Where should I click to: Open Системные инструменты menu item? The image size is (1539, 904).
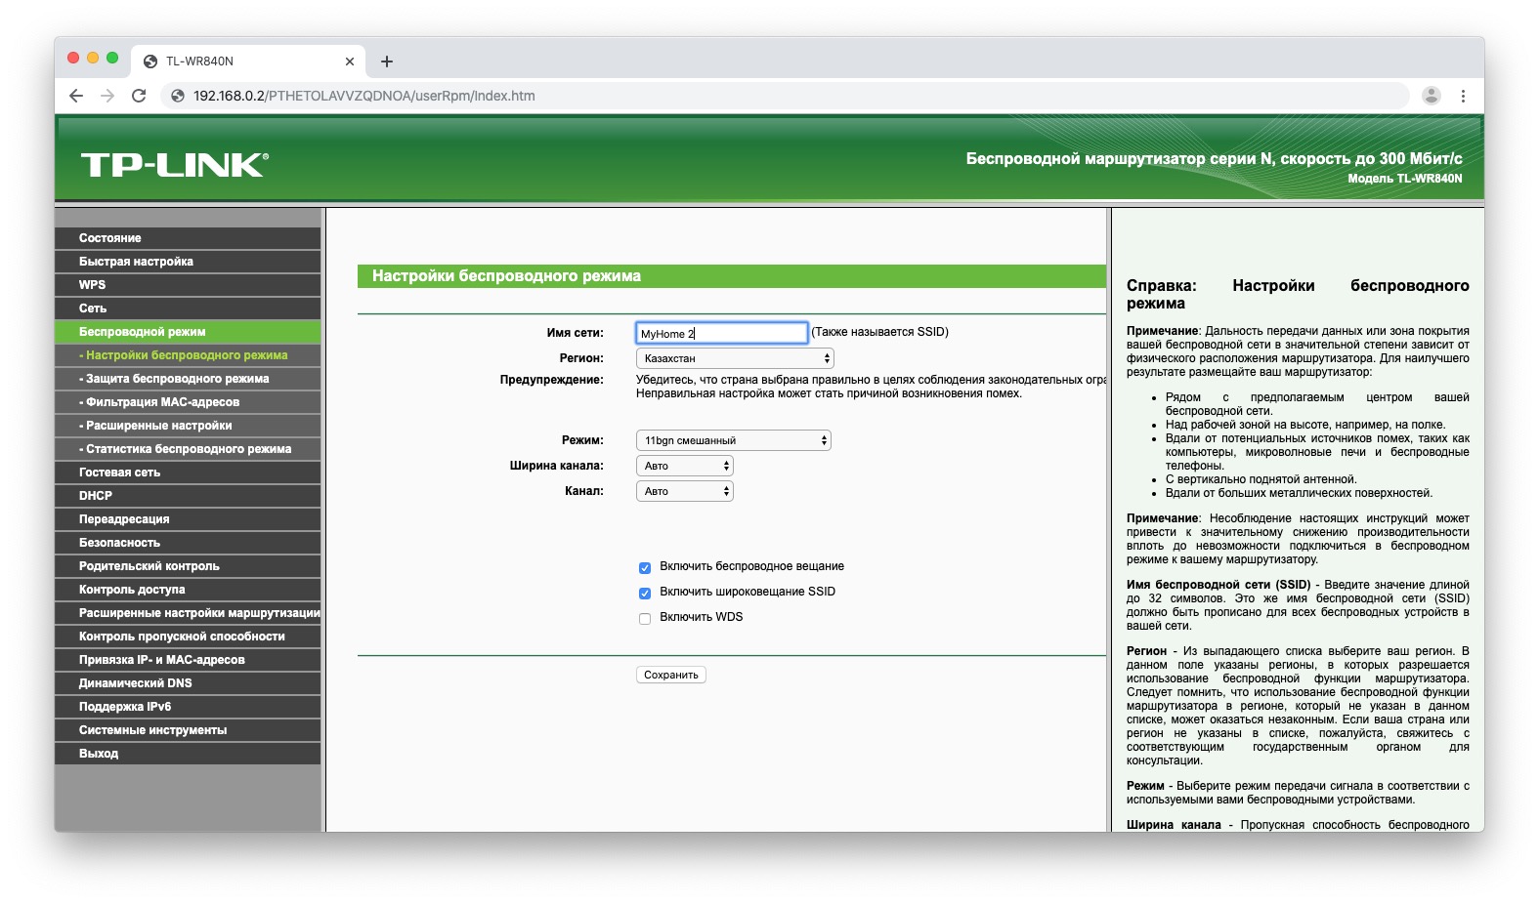tap(188, 730)
